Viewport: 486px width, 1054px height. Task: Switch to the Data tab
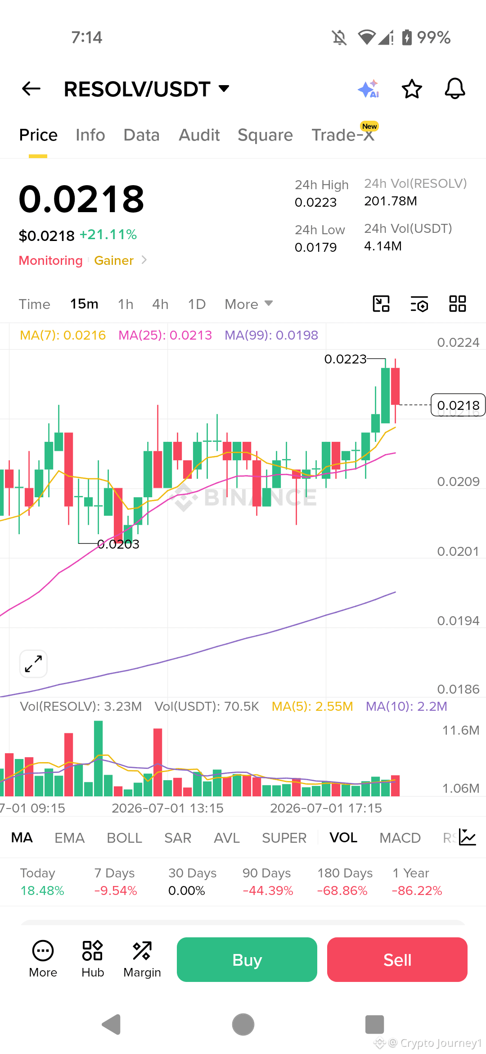click(x=142, y=135)
